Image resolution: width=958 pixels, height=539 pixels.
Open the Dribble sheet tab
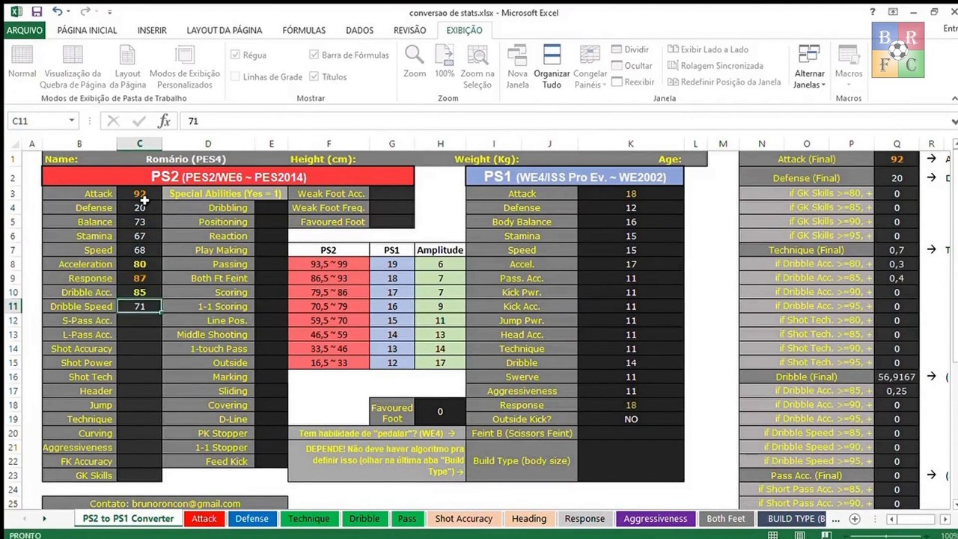[364, 519]
